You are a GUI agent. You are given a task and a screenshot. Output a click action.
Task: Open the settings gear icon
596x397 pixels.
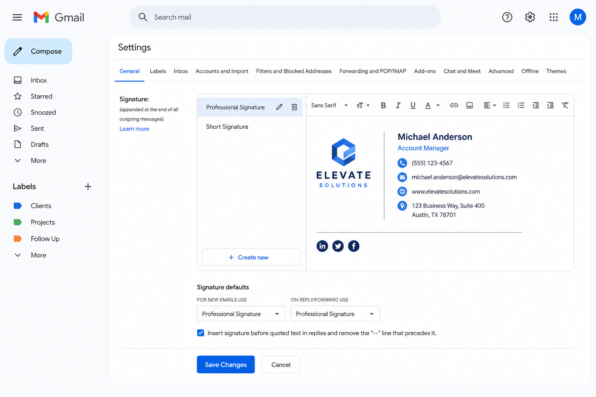[530, 17]
